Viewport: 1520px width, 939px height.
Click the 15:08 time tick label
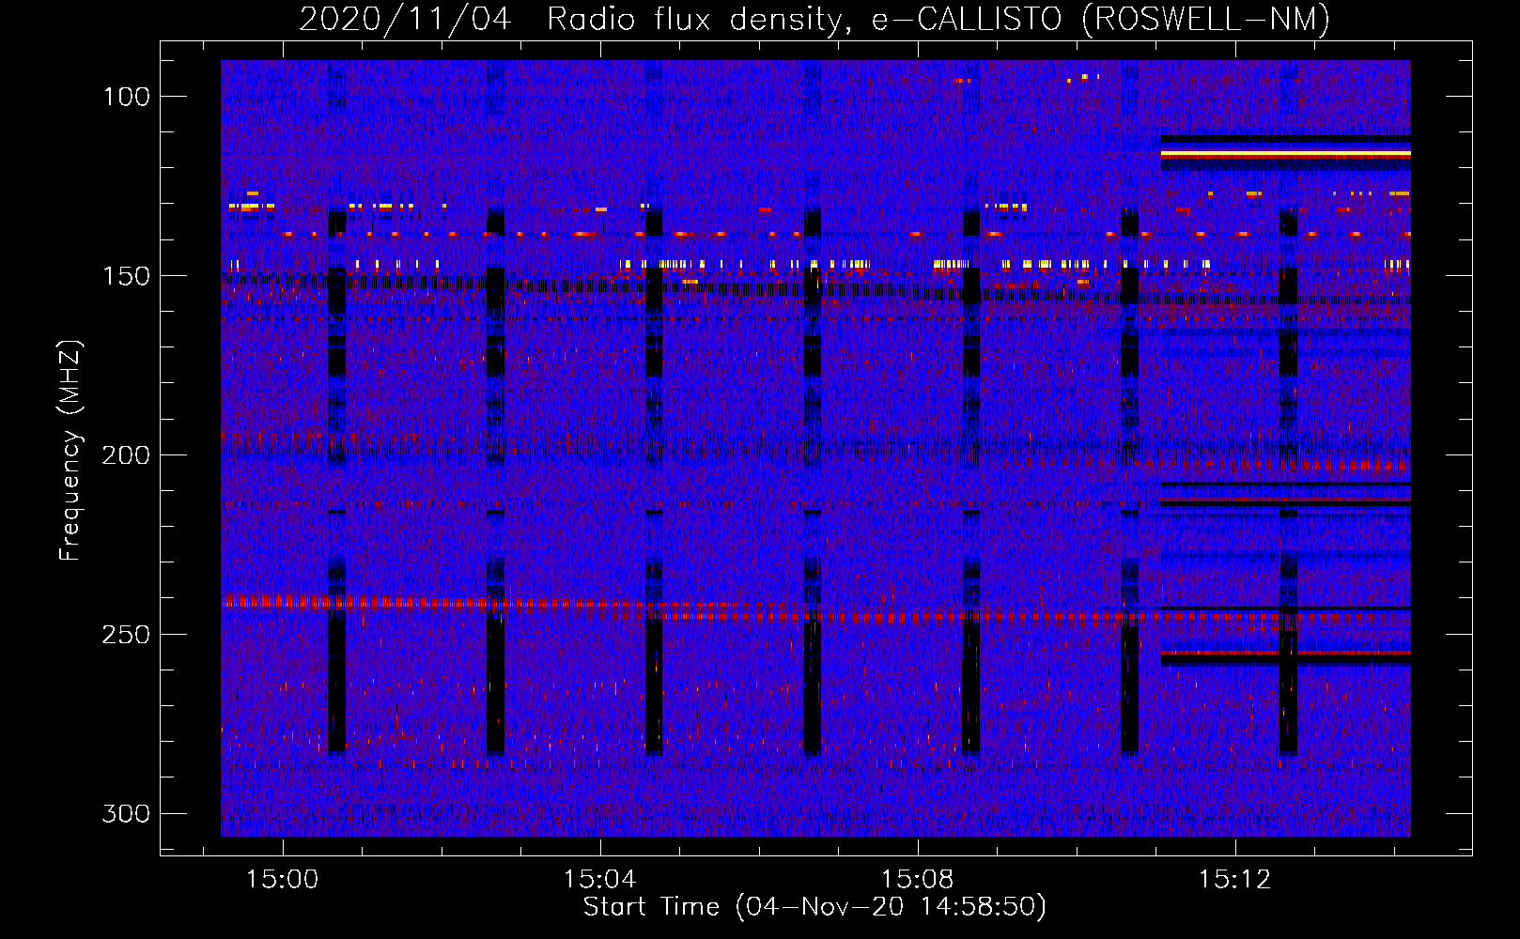(x=917, y=880)
